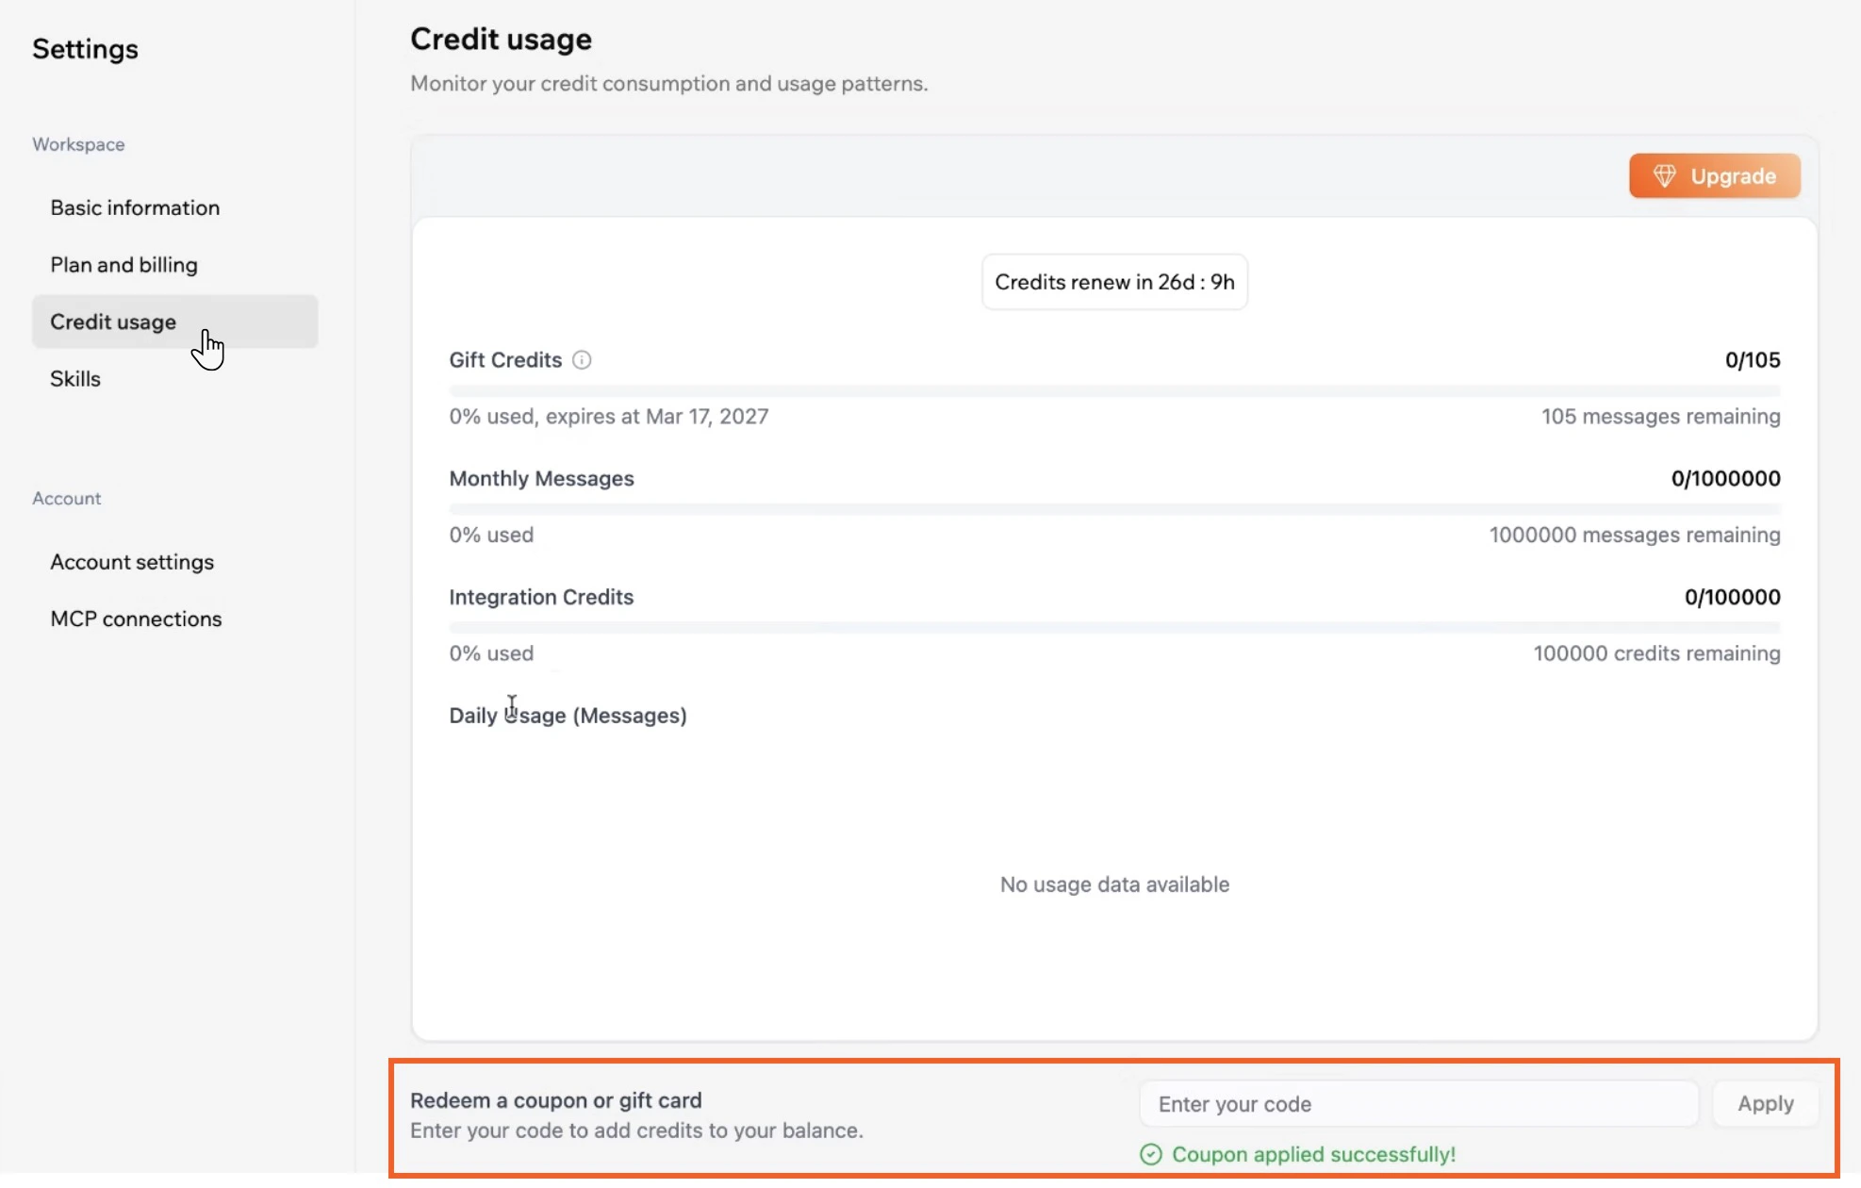Viewport: 1861px width, 1188px height.
Task: Click the Integration Credits progress bar
Action: 1114,627
